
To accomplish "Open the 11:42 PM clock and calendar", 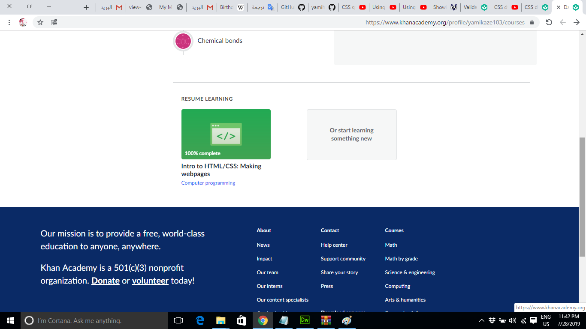I will coord(569,320).
